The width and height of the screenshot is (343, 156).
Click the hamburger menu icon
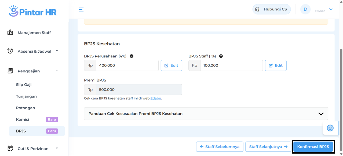81,10
